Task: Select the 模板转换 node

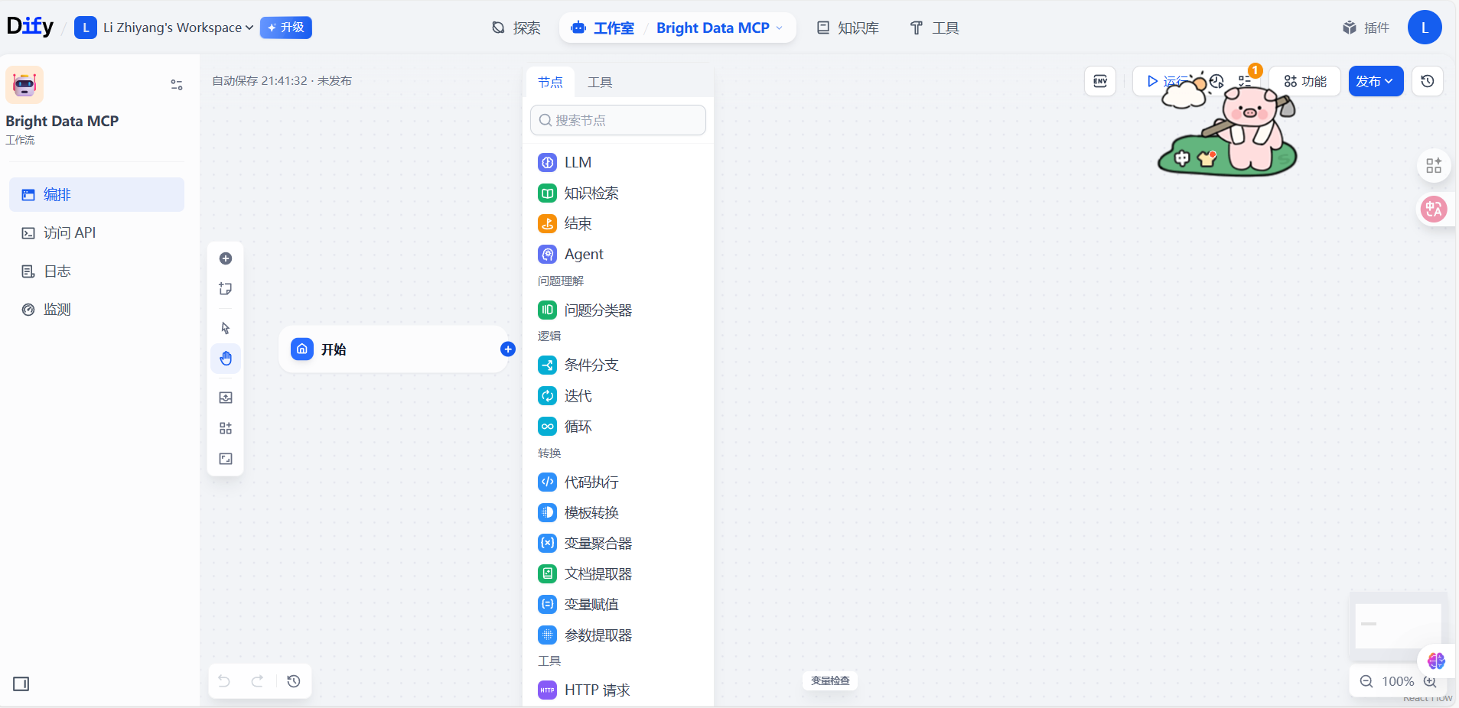Action: (618, 513)
